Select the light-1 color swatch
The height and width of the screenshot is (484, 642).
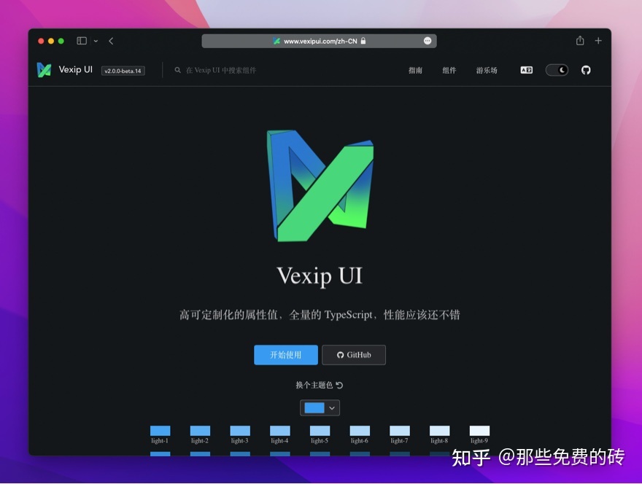click(x=160, y=431)
